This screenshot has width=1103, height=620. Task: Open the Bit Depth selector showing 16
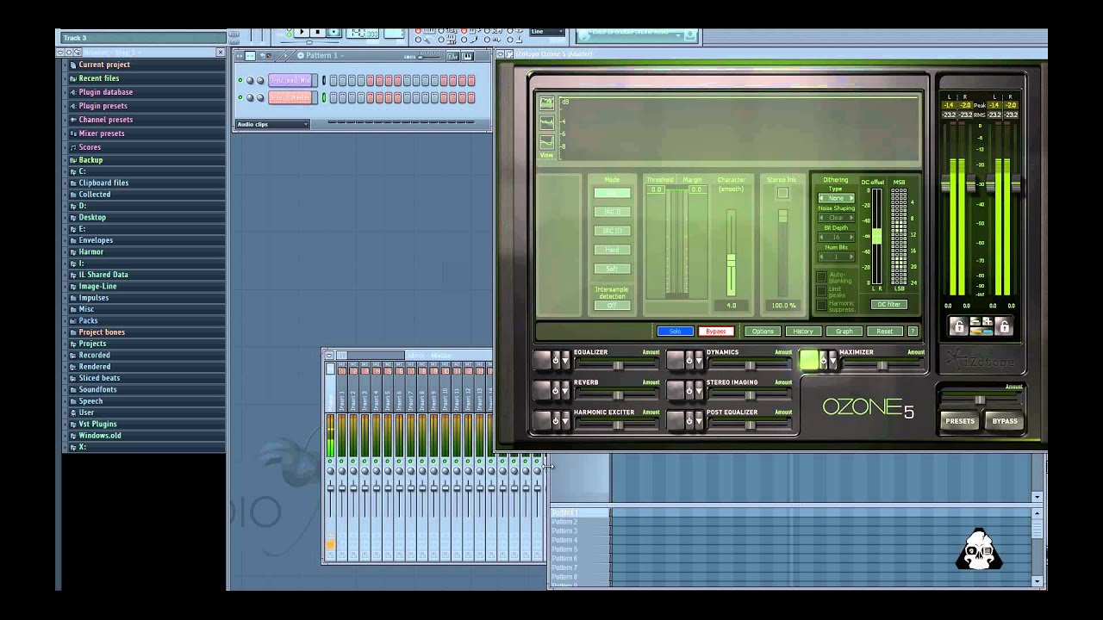[836, 237]
